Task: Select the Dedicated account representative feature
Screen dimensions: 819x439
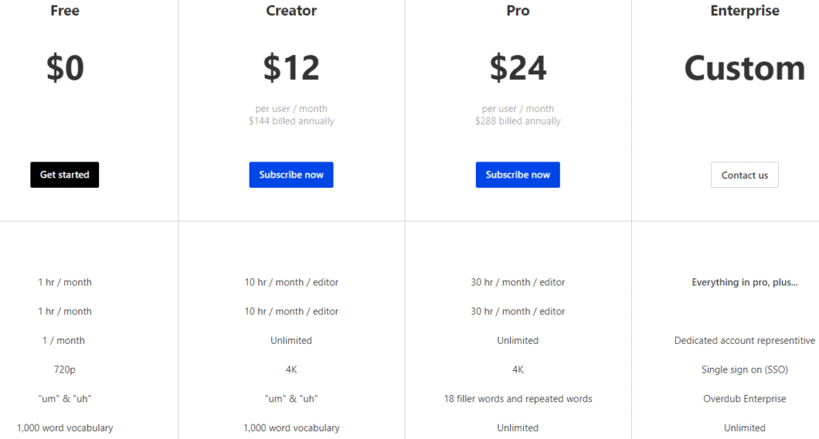Action: click(x=745, y=341)
